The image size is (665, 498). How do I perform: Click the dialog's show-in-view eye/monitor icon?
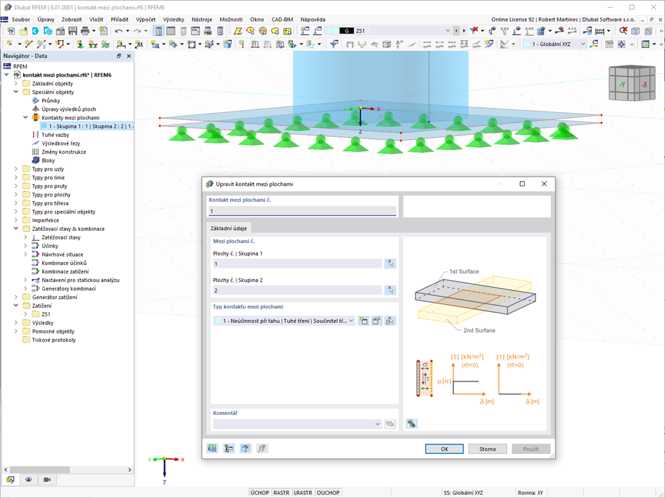(x=245, y=449)
